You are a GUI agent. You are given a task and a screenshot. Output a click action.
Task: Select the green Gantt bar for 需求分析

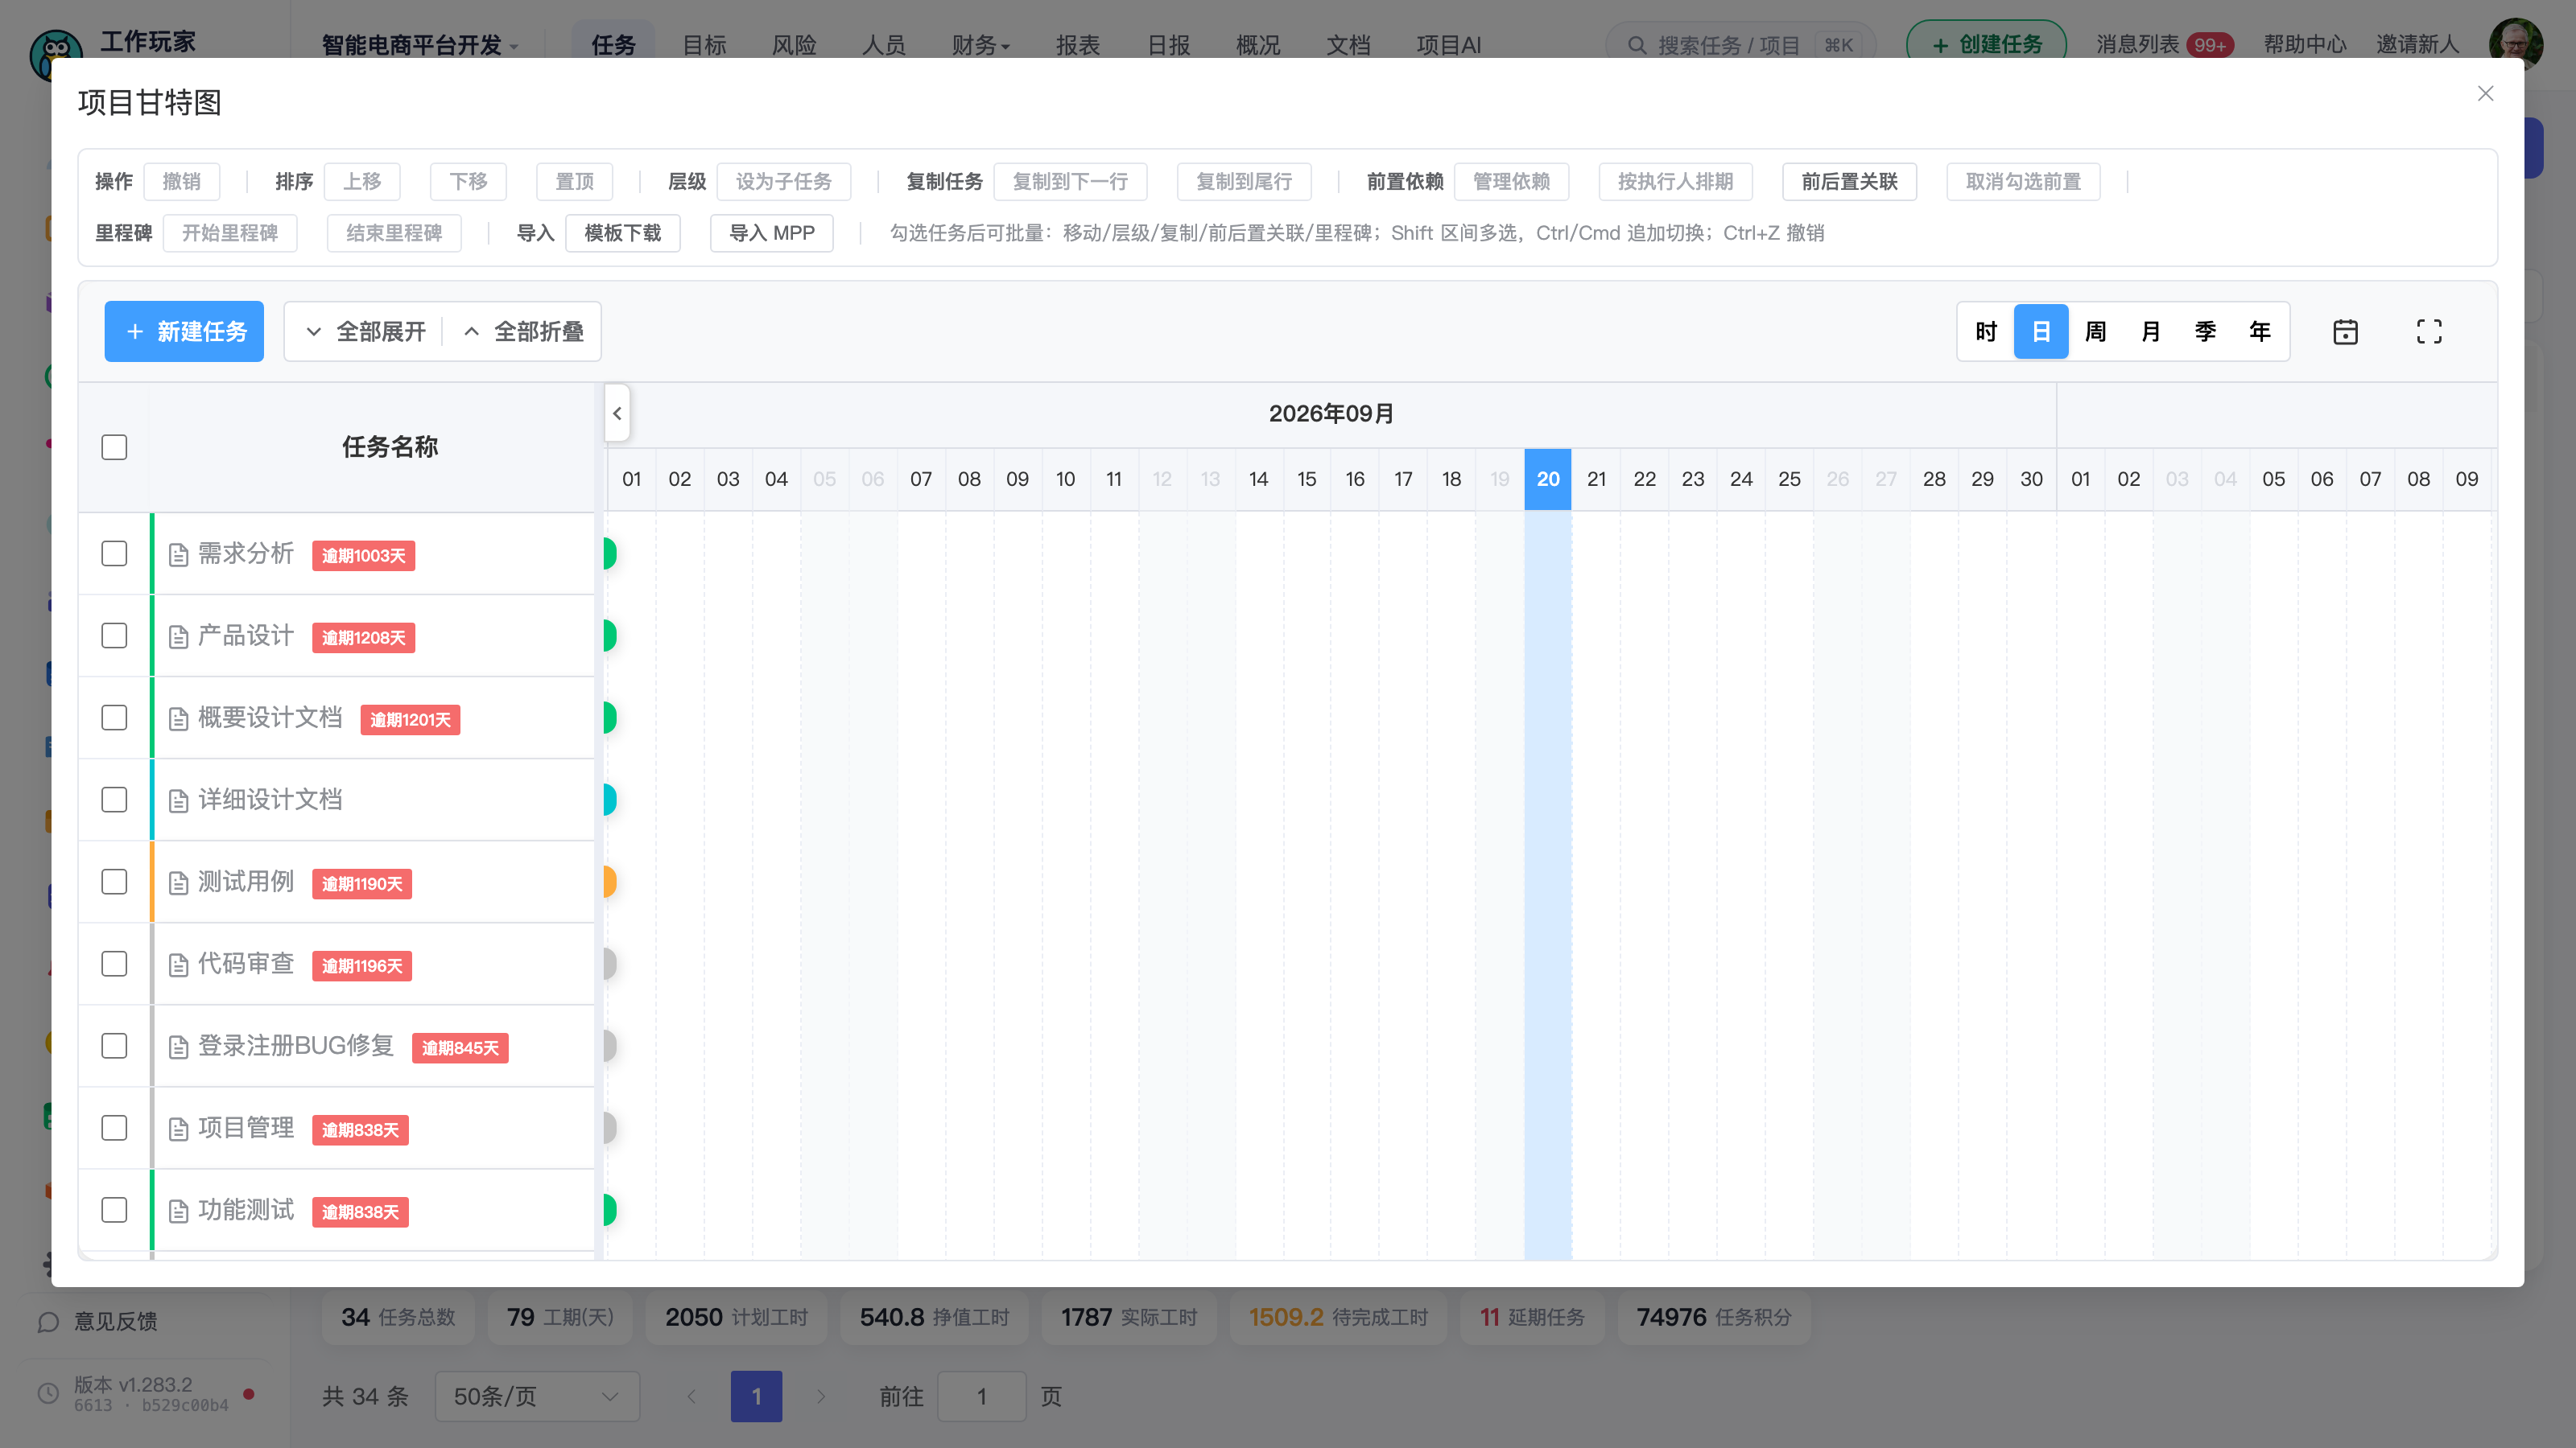pos(610,553)
